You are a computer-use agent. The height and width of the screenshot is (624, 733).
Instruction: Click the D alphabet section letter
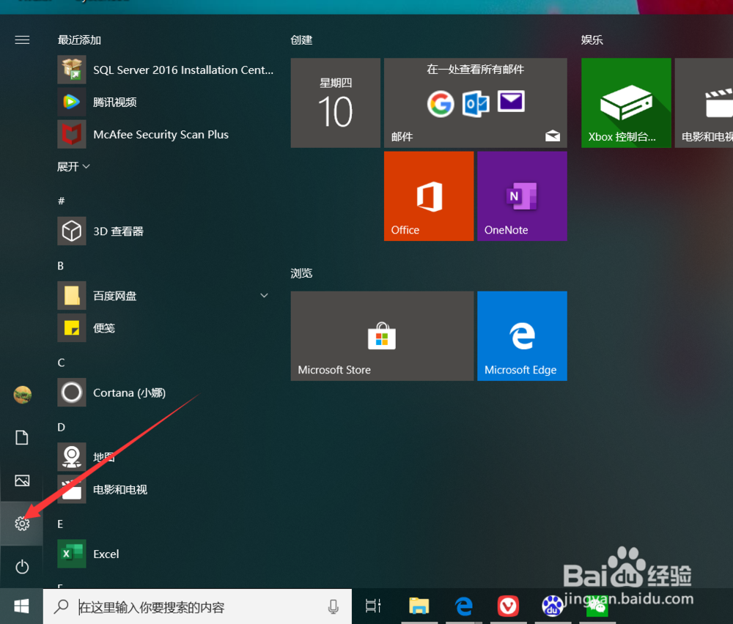[62, 427]
